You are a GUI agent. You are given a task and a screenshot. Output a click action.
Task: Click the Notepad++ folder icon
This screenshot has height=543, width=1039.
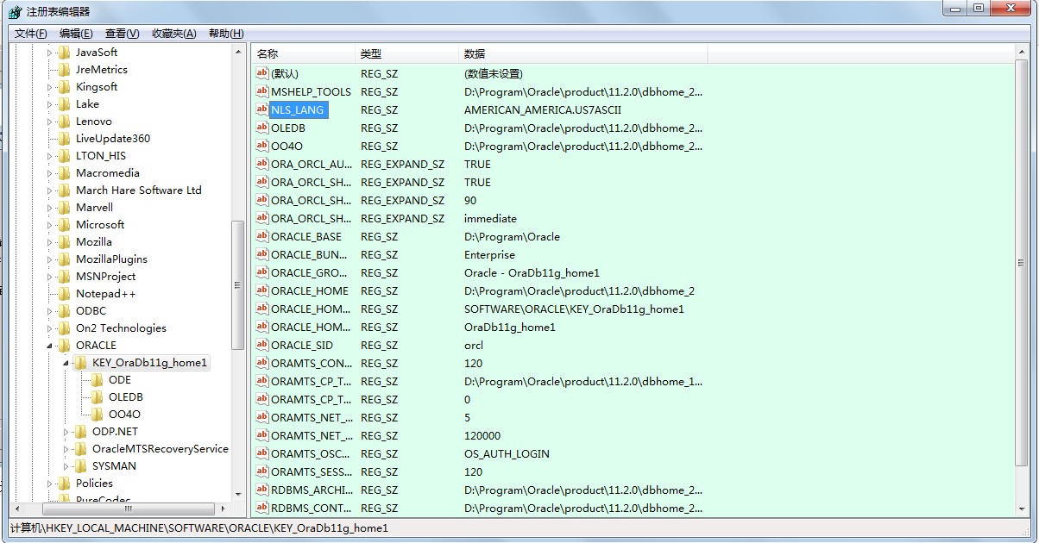click(64, 293)
